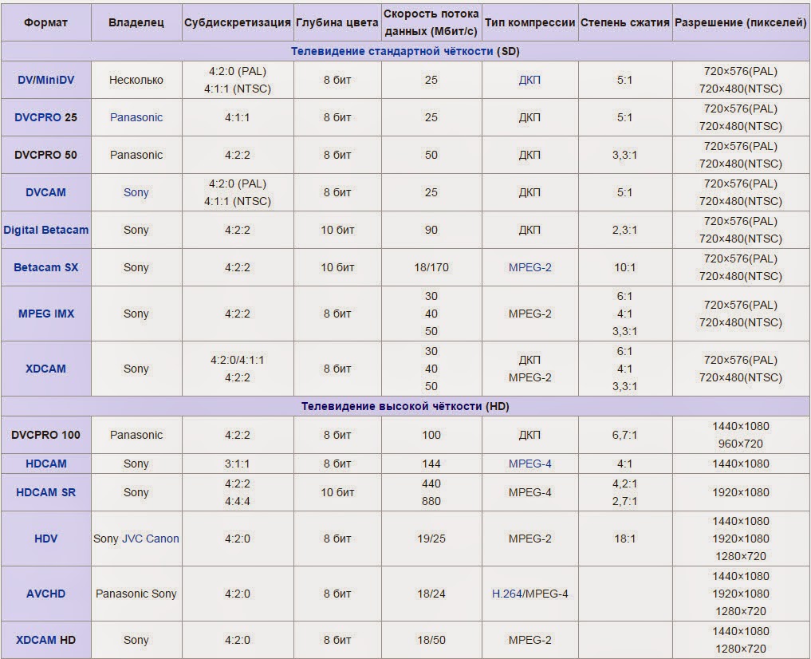The height and width of the screenshot is (659, 811).
Task: Select the 10 бит cell in HDCAM SR row
Action: point(337,492)
